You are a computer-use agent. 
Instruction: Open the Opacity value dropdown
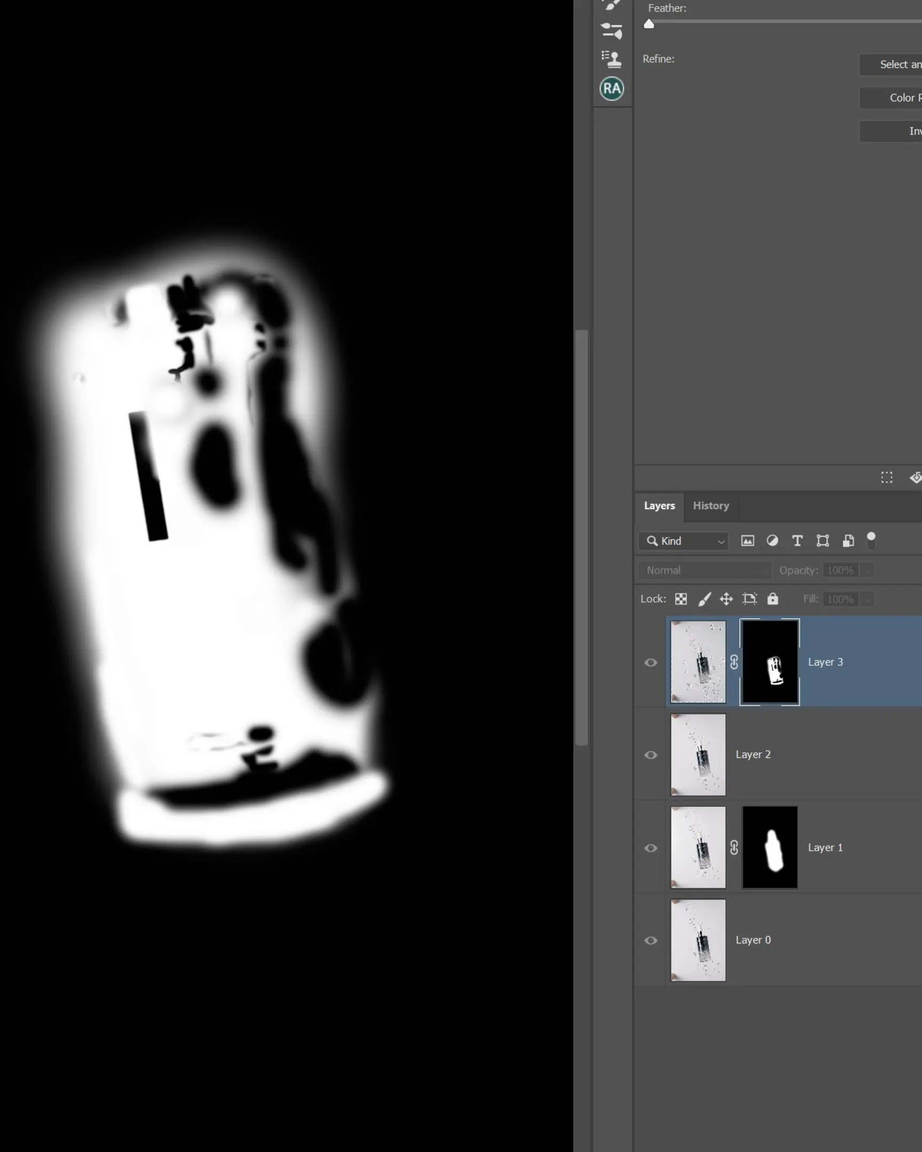click(x=867, y=570)
